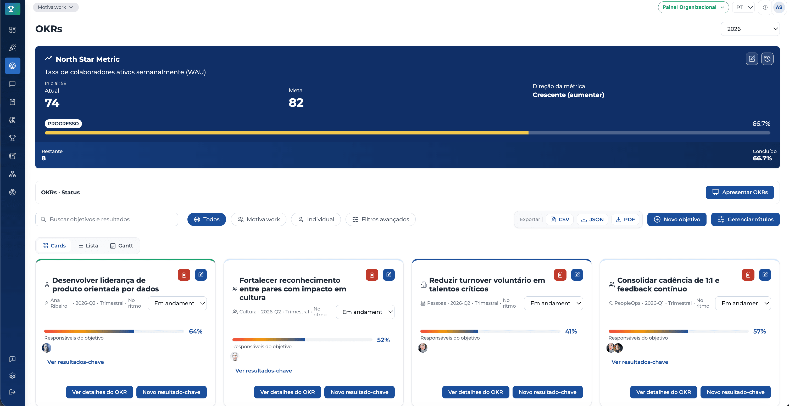Open the chat bubble icon in sidebar
Viewport: 789px width, 406px height.
pos(12,84)
